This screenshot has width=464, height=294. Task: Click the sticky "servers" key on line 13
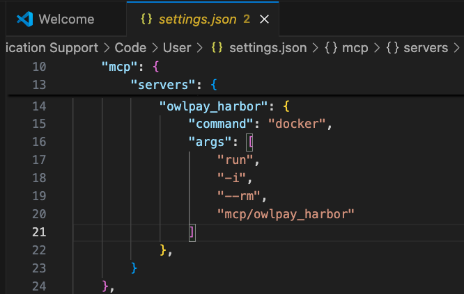click(163, 85)
